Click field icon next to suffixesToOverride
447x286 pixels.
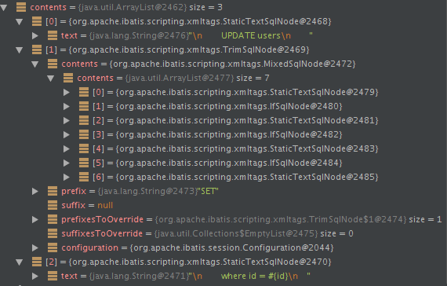tap(53, 233)
